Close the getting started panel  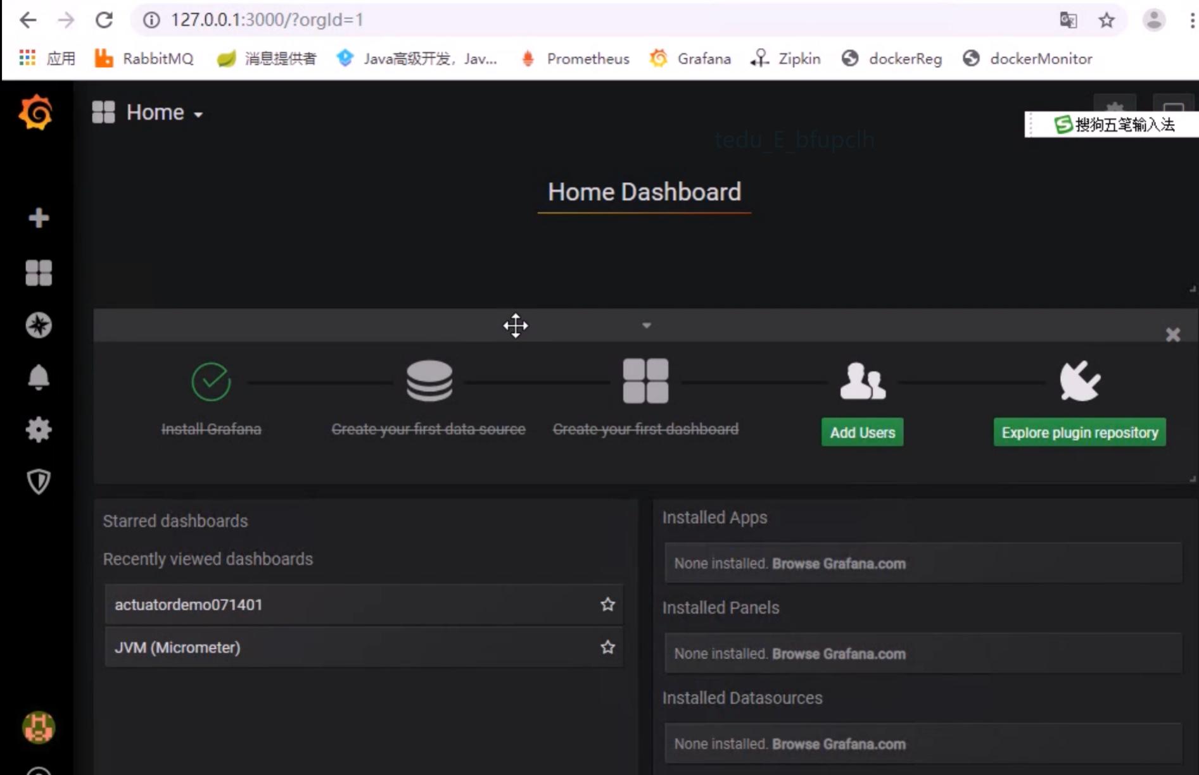click(1172, 335)
